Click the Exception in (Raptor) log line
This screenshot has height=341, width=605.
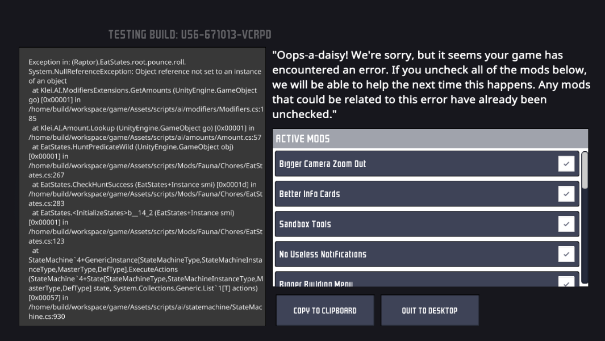click(107, 62)
